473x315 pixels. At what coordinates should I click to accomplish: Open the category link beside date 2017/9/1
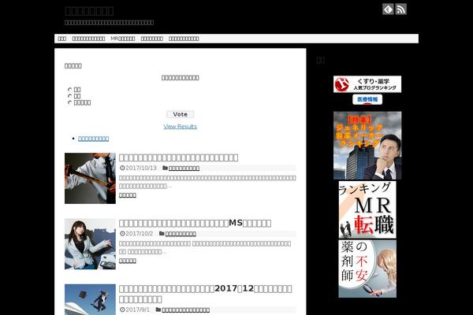coord(186,309)
